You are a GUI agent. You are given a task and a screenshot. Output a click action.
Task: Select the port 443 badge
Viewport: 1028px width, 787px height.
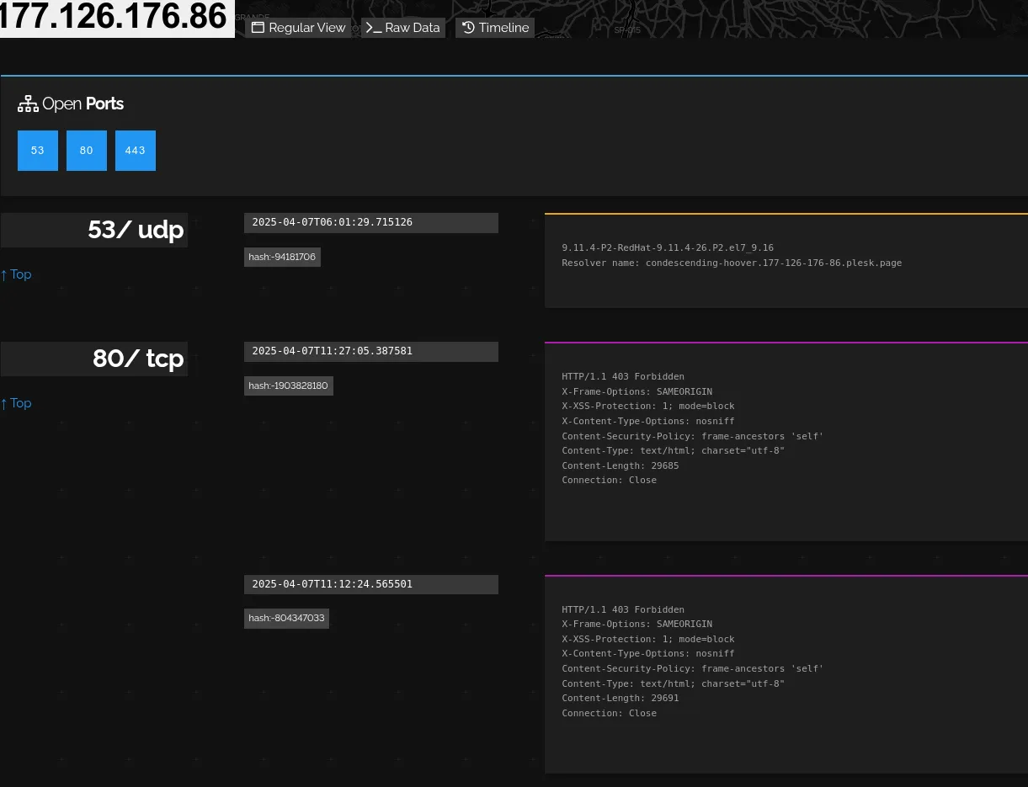[x=135, y=150]
